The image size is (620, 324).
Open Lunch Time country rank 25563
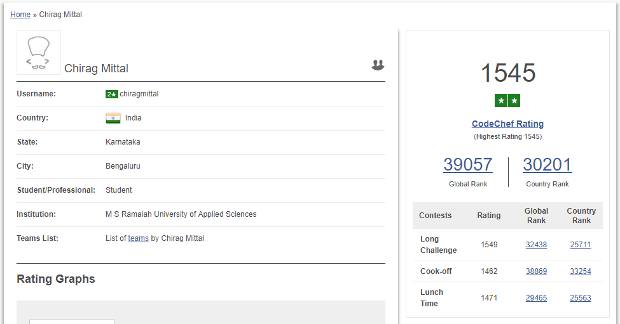coord(581,298)
